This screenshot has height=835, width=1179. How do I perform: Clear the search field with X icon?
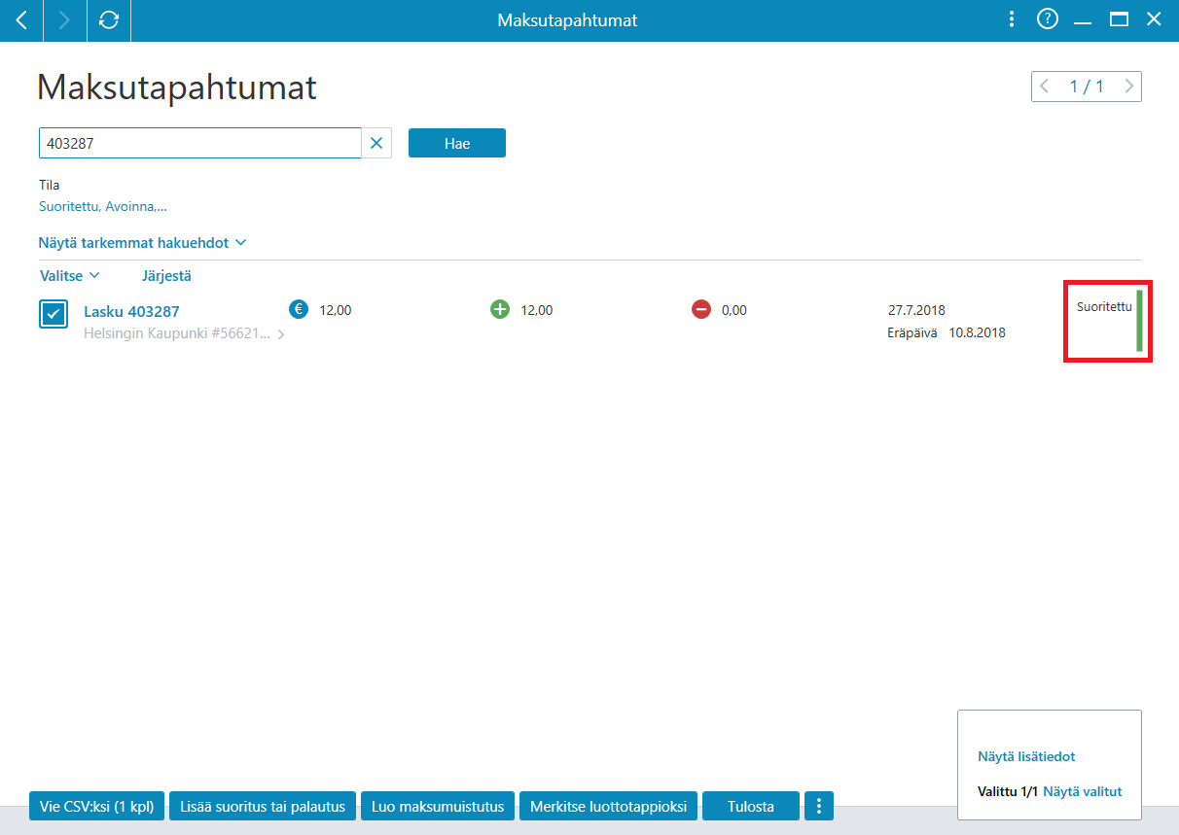click(376, 143)
